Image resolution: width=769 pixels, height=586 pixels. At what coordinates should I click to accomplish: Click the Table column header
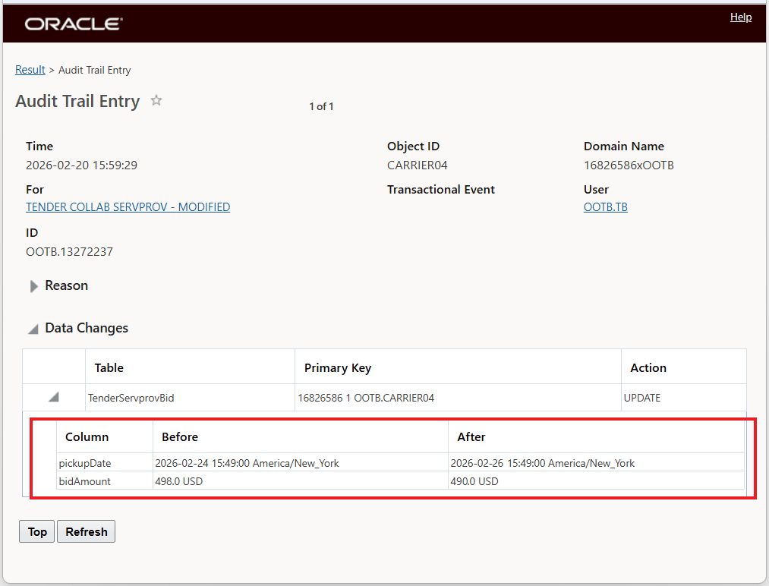109,367
